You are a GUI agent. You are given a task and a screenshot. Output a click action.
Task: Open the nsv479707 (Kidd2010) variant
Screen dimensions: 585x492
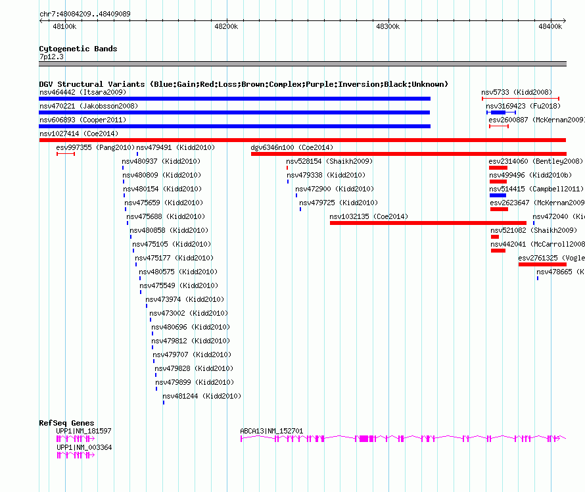pos(192,355)
